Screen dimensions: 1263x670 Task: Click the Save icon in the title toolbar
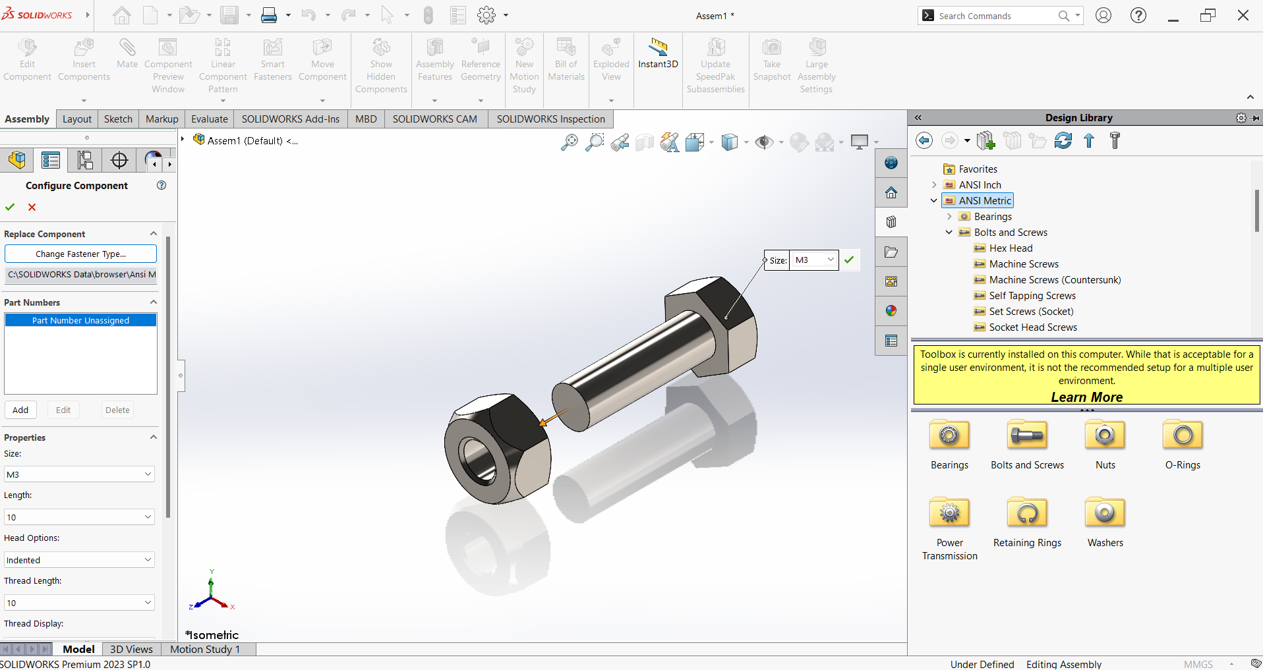(x=229, y=15)
